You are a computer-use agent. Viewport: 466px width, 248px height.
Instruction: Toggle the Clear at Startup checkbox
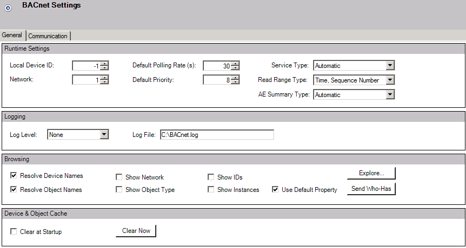pos(14,232)
